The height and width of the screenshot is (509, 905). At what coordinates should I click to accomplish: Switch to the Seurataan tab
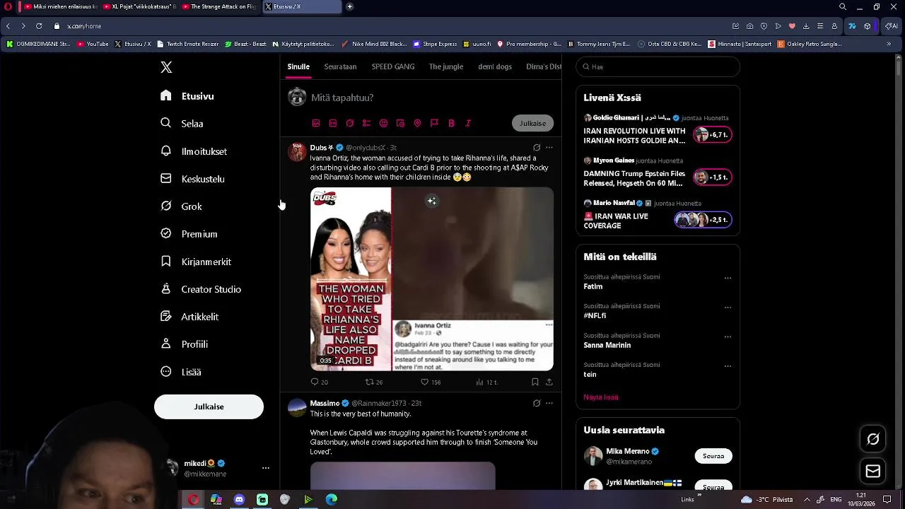pos(340,66)
